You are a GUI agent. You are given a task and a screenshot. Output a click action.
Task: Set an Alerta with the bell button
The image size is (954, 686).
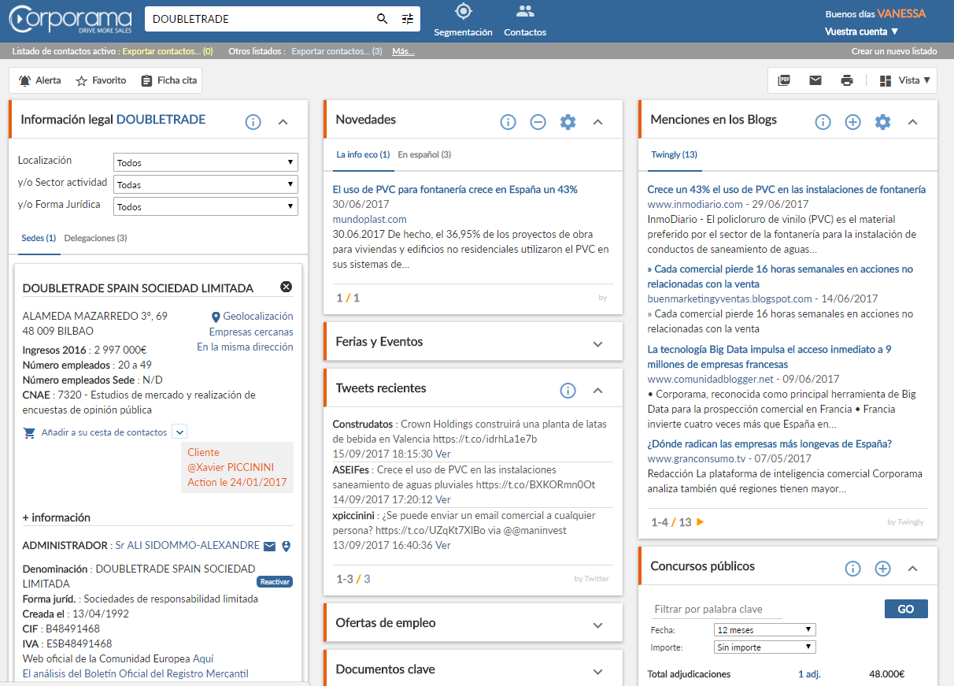pyautogui.click(x=39, y=80)
